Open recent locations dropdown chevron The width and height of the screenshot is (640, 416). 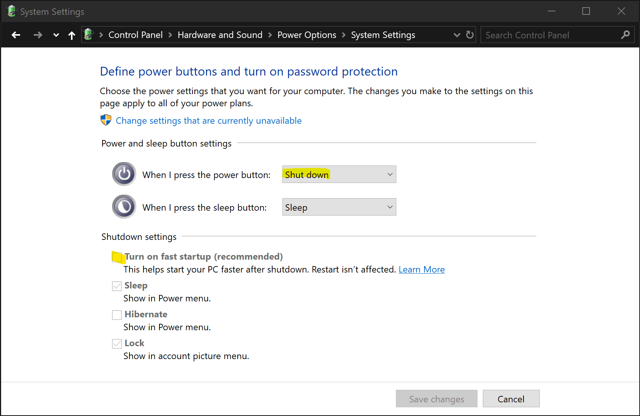click(x=56, y=35)
